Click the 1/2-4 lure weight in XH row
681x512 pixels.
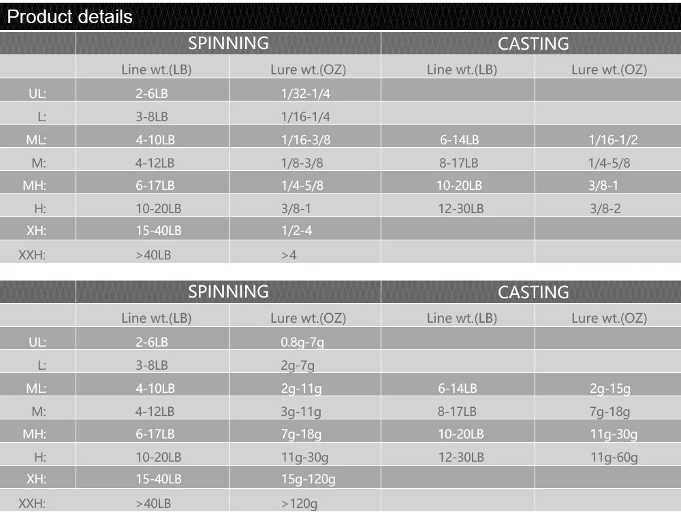[x=296, y=230]
